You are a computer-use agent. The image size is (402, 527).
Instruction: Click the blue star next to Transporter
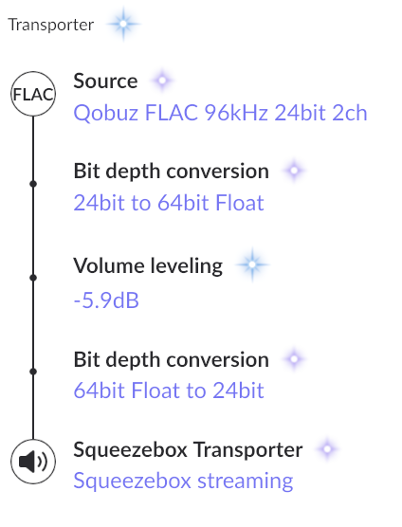click(x=123, y=24)
